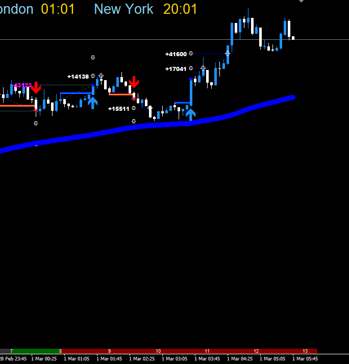This screenshot has width=349, height=364.
Task: Click the 1 Mar 03:05 time axis label
Action: click(x=174, y=359)
